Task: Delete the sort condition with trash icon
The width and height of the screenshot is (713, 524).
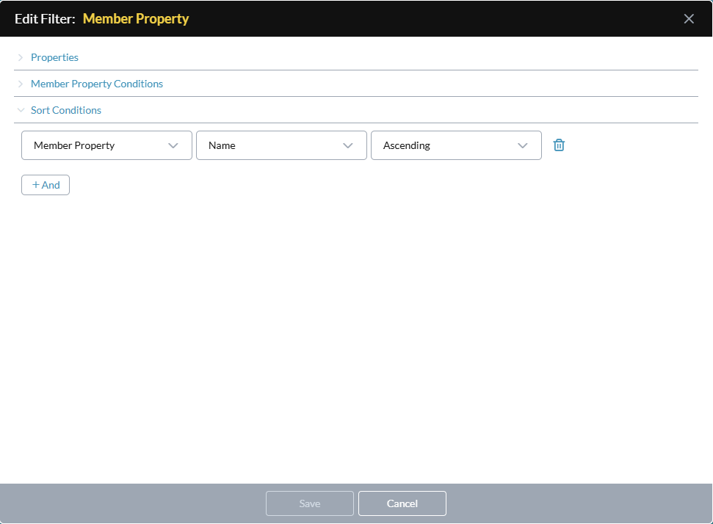Action: pyautogui.click(x=559, y=145)
